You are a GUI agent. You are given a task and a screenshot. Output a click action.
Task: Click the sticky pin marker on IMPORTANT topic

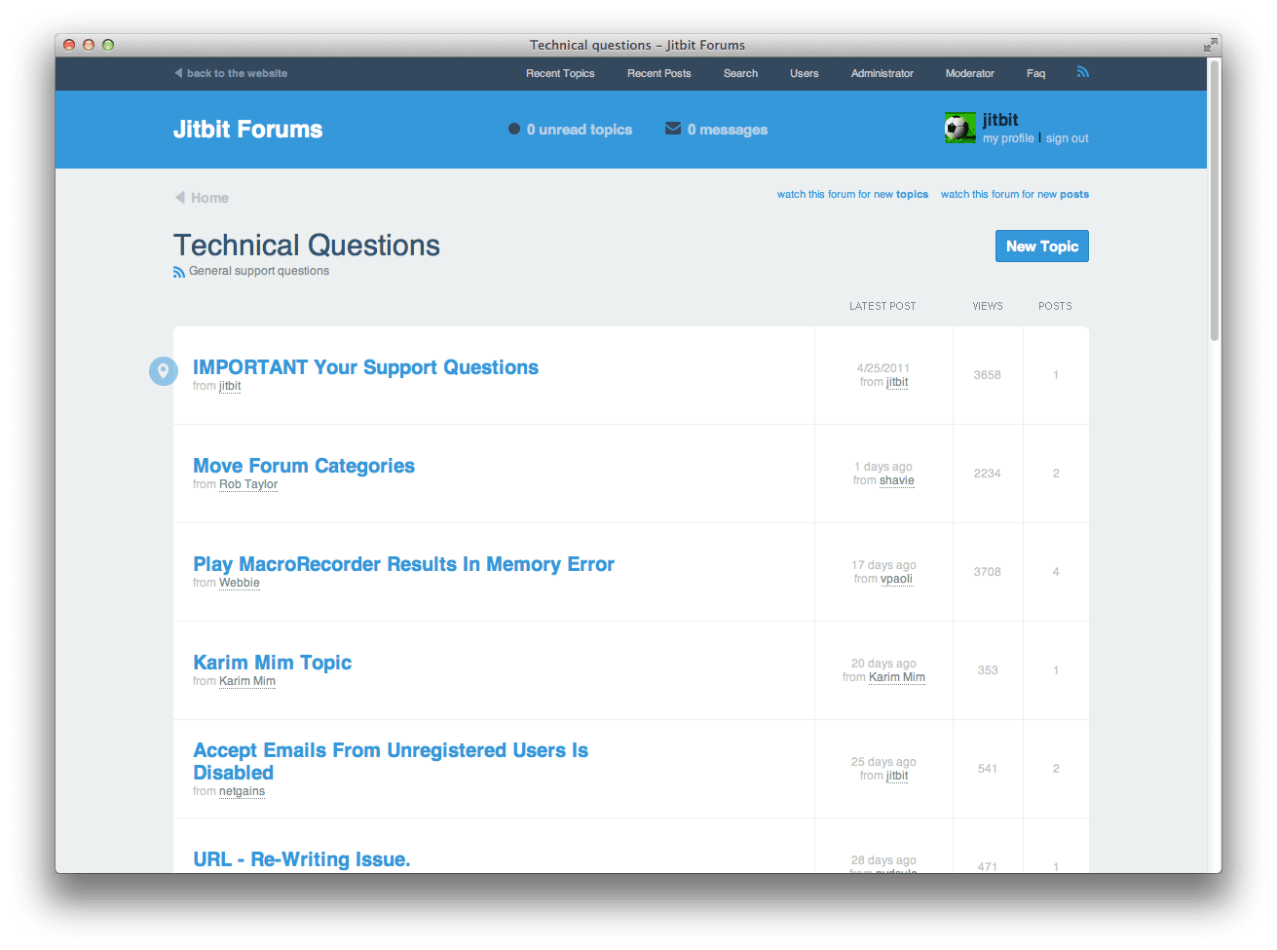pos(163,371)
